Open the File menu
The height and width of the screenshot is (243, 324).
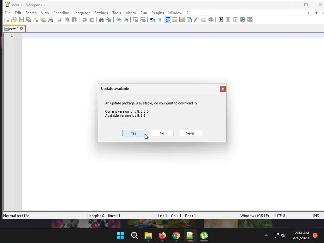[8, 13]
